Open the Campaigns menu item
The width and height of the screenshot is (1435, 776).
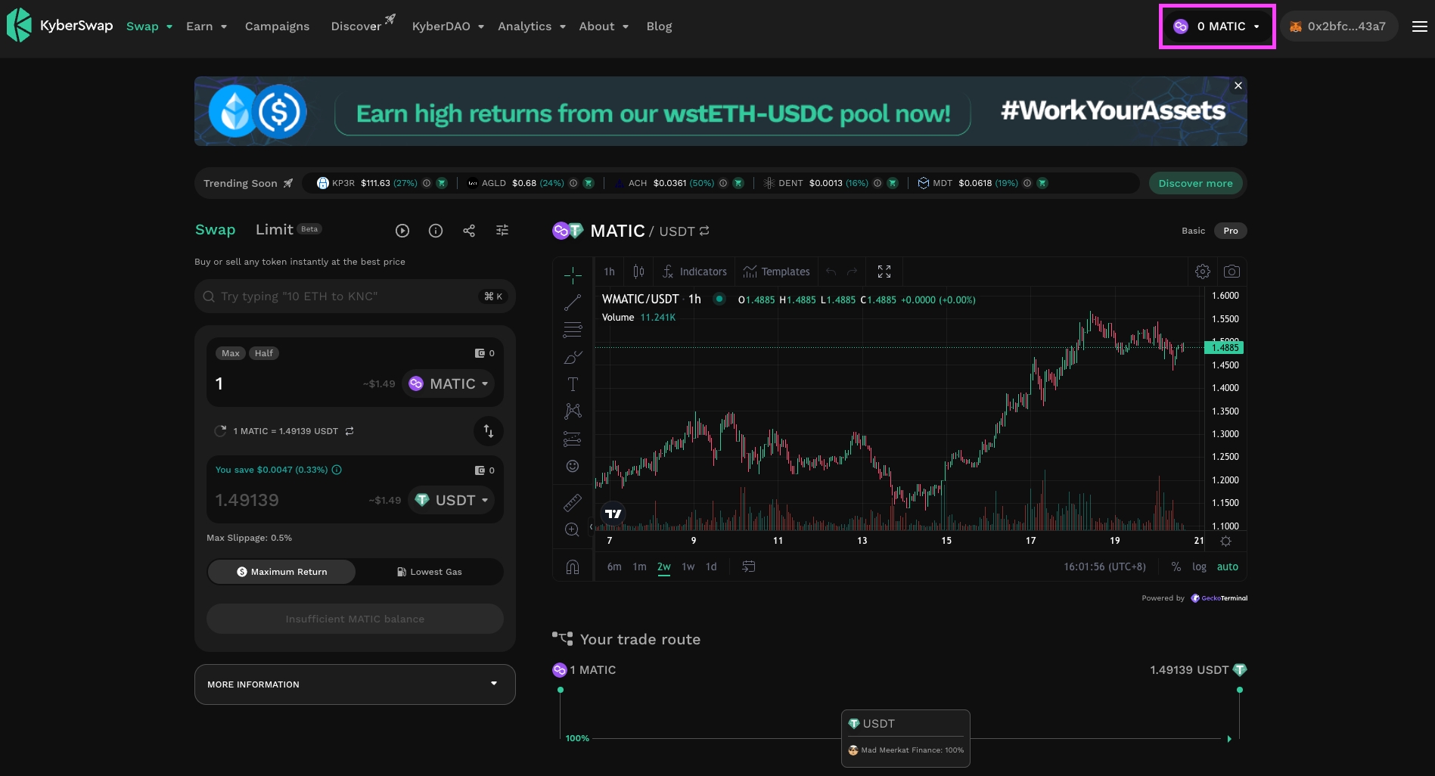coord(277,26)
